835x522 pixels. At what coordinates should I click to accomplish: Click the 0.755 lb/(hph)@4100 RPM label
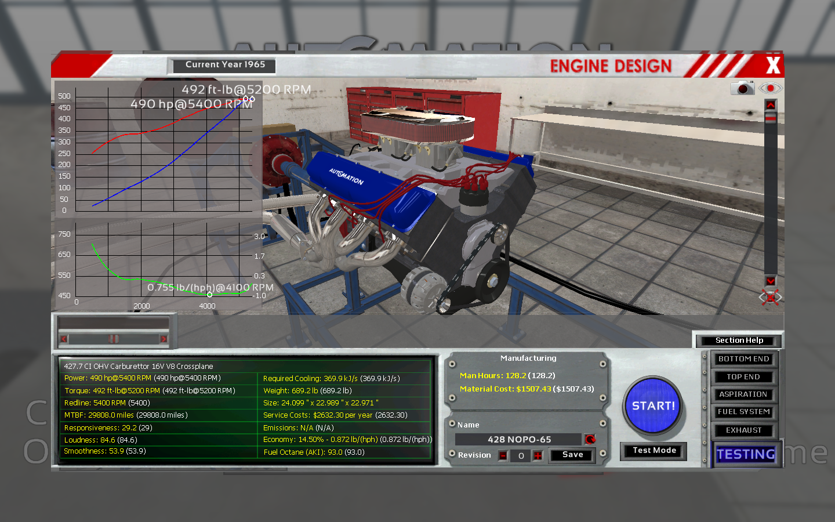coord(210,288)
